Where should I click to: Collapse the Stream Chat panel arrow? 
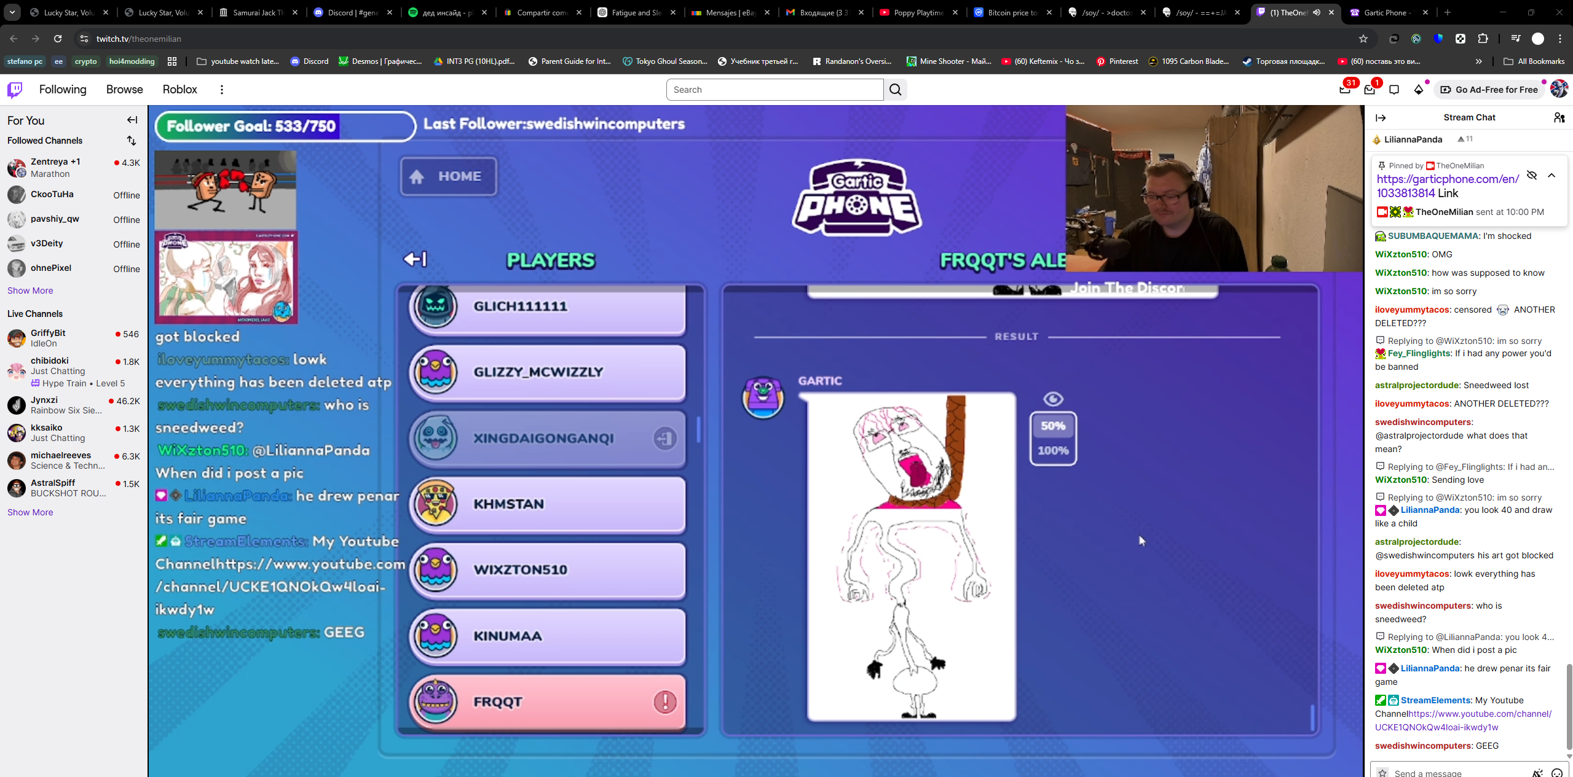1381,117
